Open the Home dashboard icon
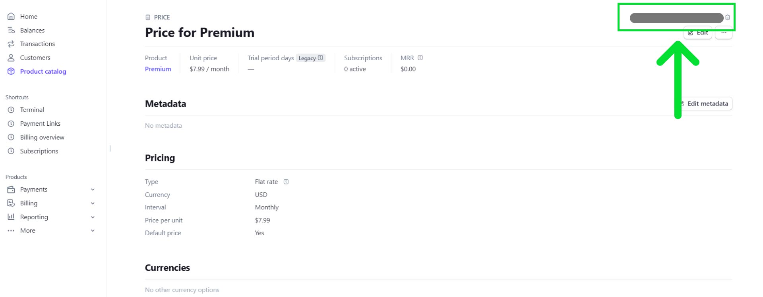 [11, 16]
